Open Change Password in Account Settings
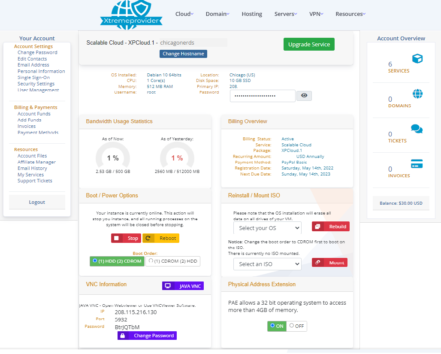The image size is (441, 354). 37,53
